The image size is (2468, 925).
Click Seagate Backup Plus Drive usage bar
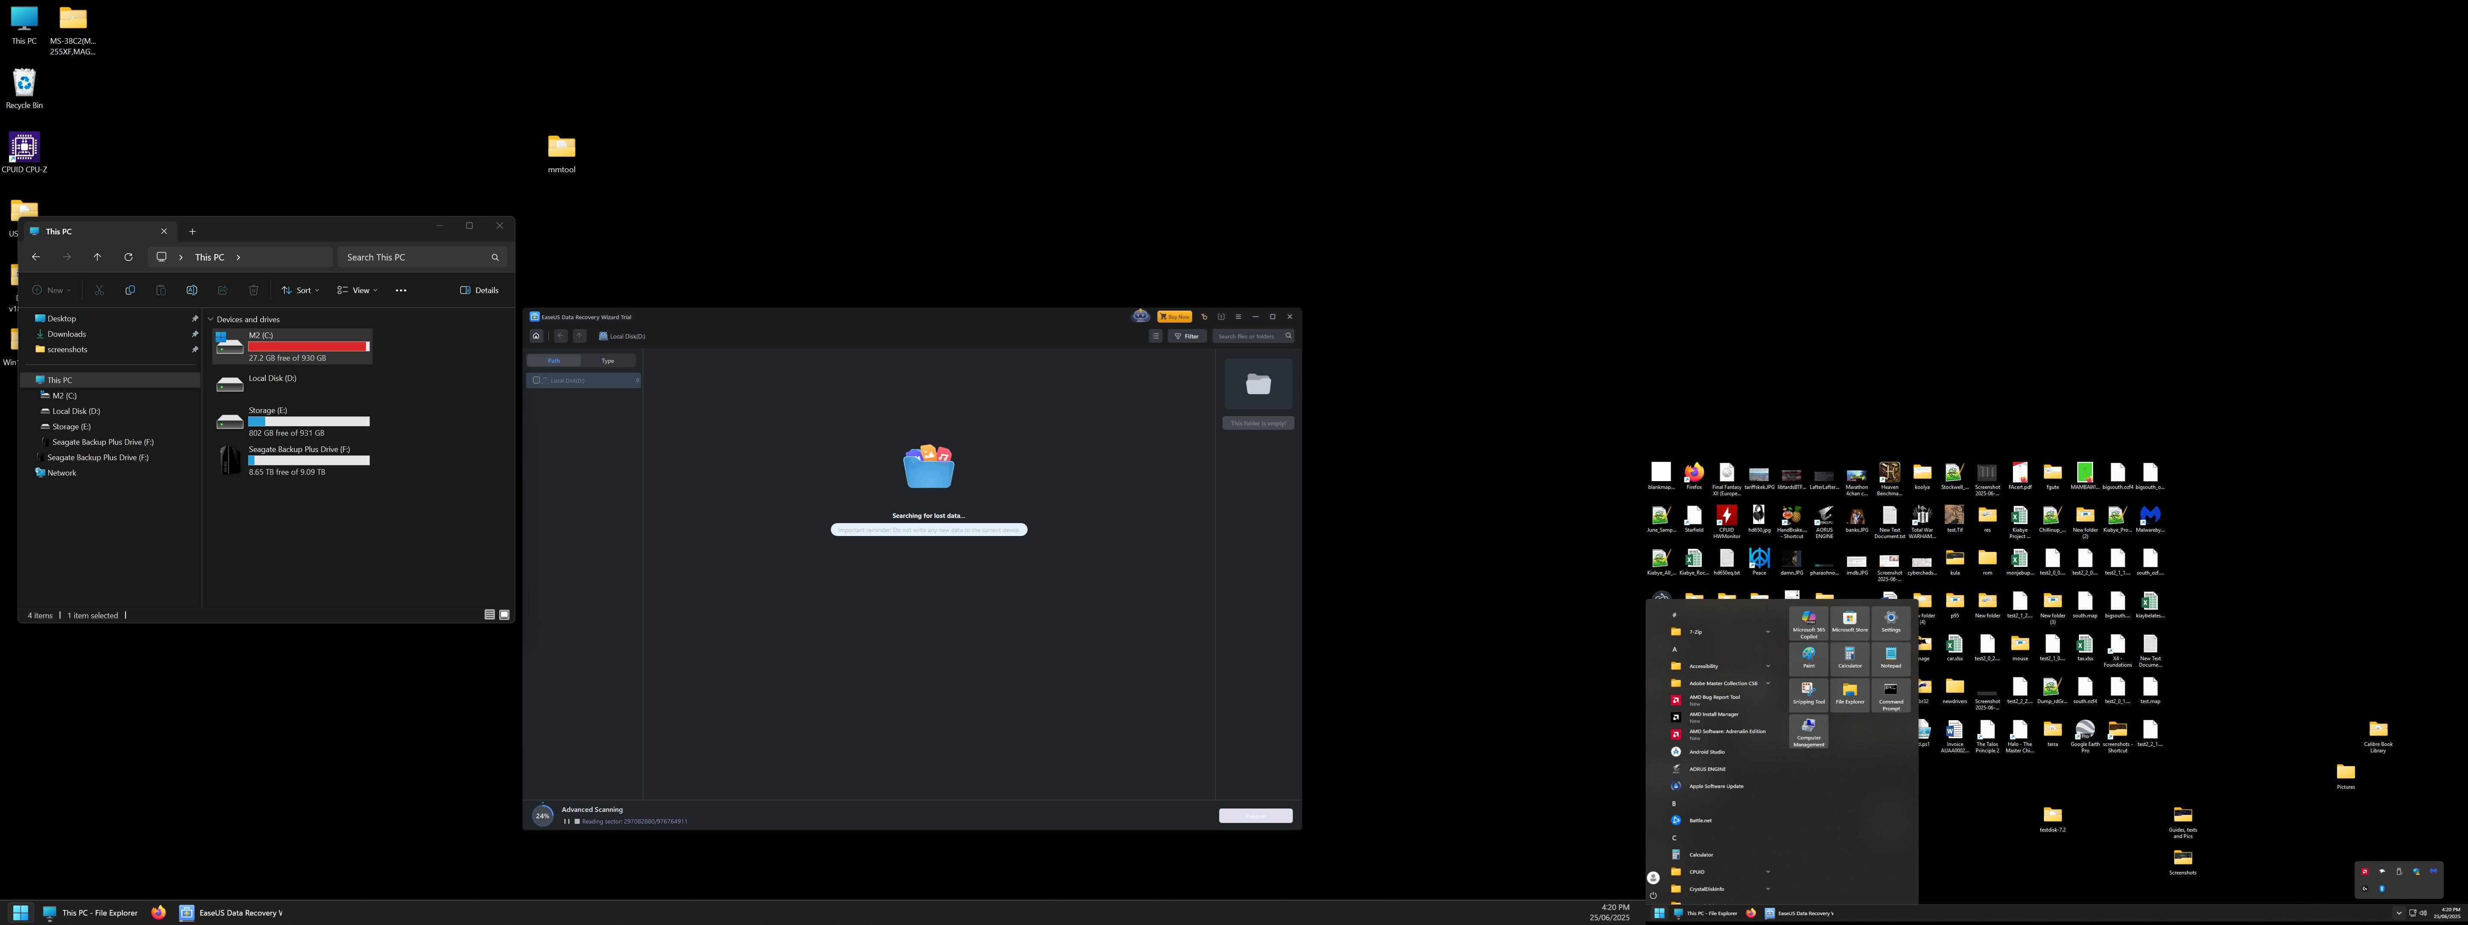(308, 461)
